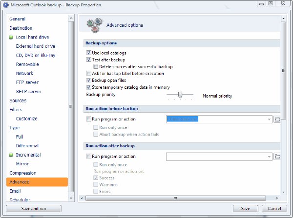The width and height of the screenshot is (293, 218).
Task: Open the Compression page
Action: tap(23, 173)
